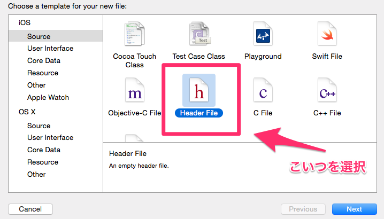Pick the C File 'c' icon
This screenshot has height=219, width=384.
(263, 90)
